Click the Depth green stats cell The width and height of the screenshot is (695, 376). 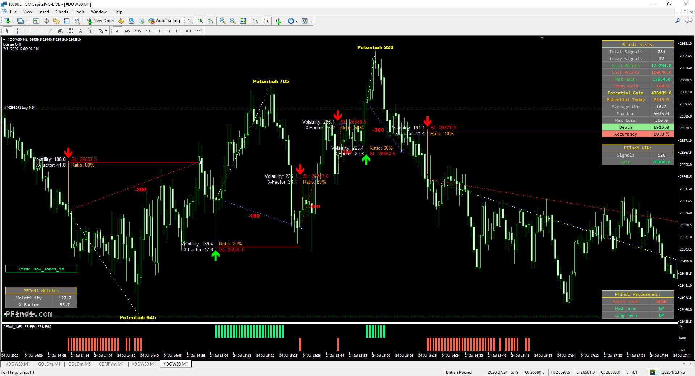pyautogui.click(x=625, y=127)
